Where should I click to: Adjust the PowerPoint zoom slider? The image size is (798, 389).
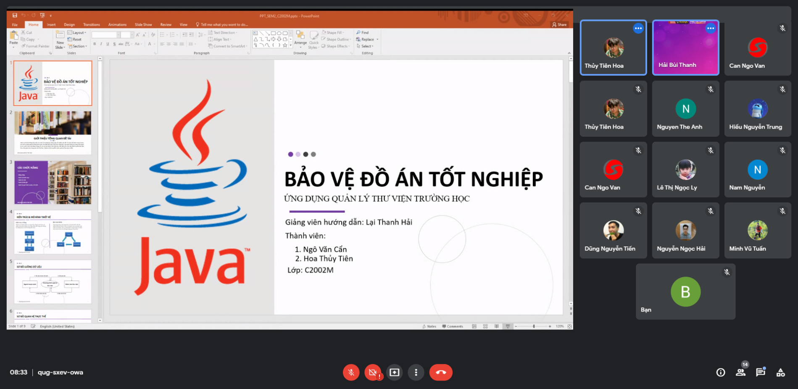pyautogui.click(x=534, y=326)
